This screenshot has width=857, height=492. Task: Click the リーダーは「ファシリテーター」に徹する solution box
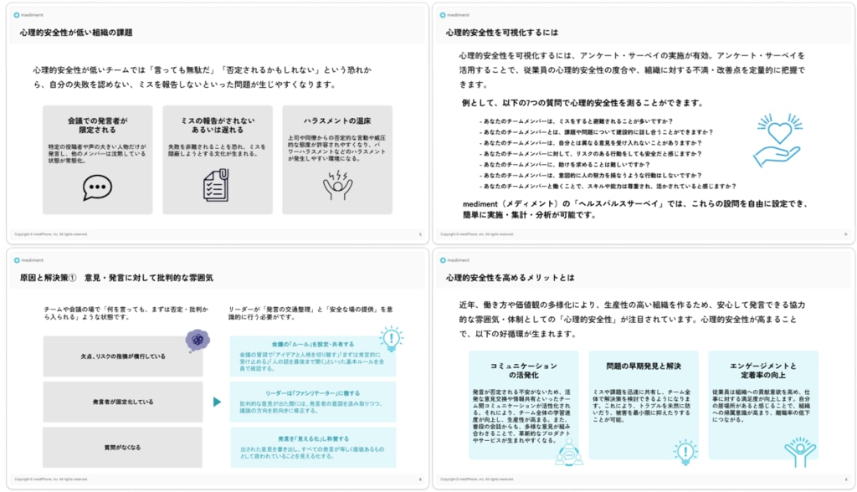point(312,402)
